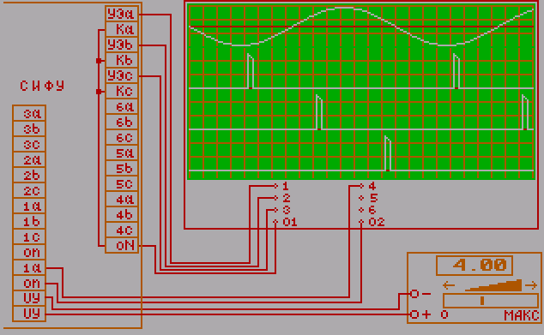Choose terminal 1b in СИФУ block
Screen dimensions: 544x335
[29, 221]
